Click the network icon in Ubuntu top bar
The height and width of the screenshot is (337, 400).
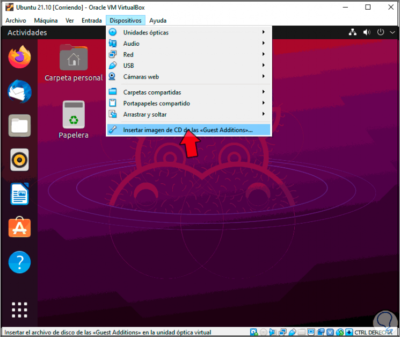pos(353,32)
